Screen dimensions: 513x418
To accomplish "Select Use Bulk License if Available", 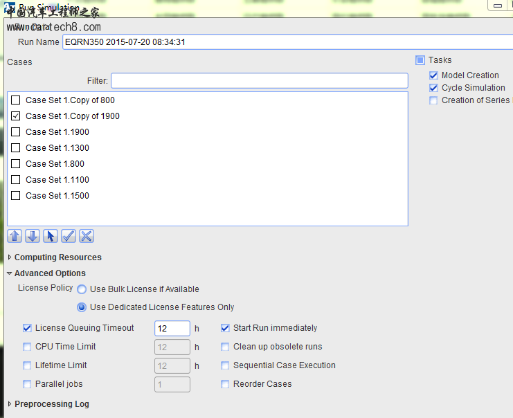I will (x=82, y=289).
